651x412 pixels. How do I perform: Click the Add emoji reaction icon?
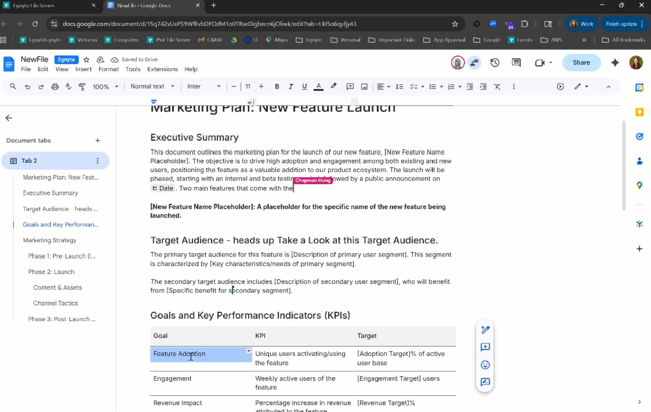(x=485, y=365)
